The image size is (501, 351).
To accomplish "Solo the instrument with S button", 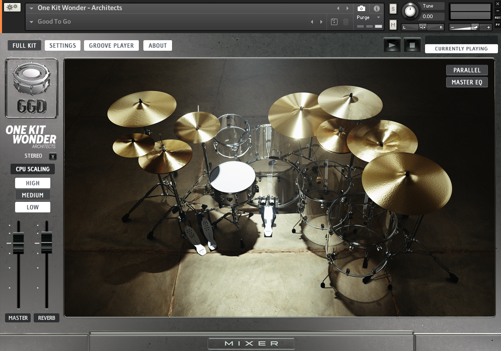I will [393, 9].
